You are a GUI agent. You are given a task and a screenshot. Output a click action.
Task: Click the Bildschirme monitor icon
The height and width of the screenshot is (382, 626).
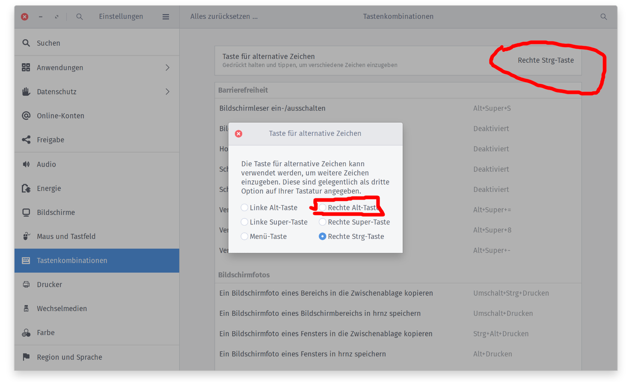tap(26, 212)
